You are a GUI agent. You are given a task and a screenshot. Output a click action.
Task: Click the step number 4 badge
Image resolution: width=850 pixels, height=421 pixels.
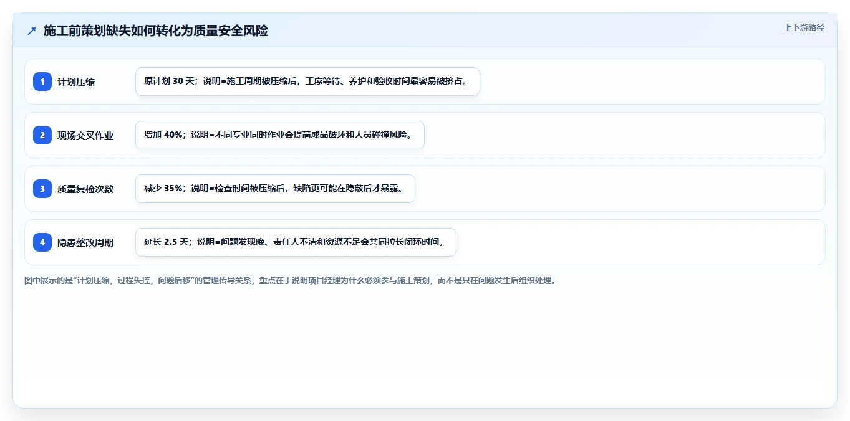42,242
